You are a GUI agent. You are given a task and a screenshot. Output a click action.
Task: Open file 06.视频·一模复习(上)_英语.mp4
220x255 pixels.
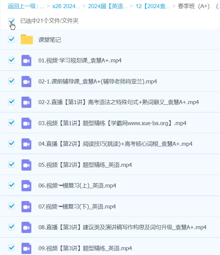(77, 185)
